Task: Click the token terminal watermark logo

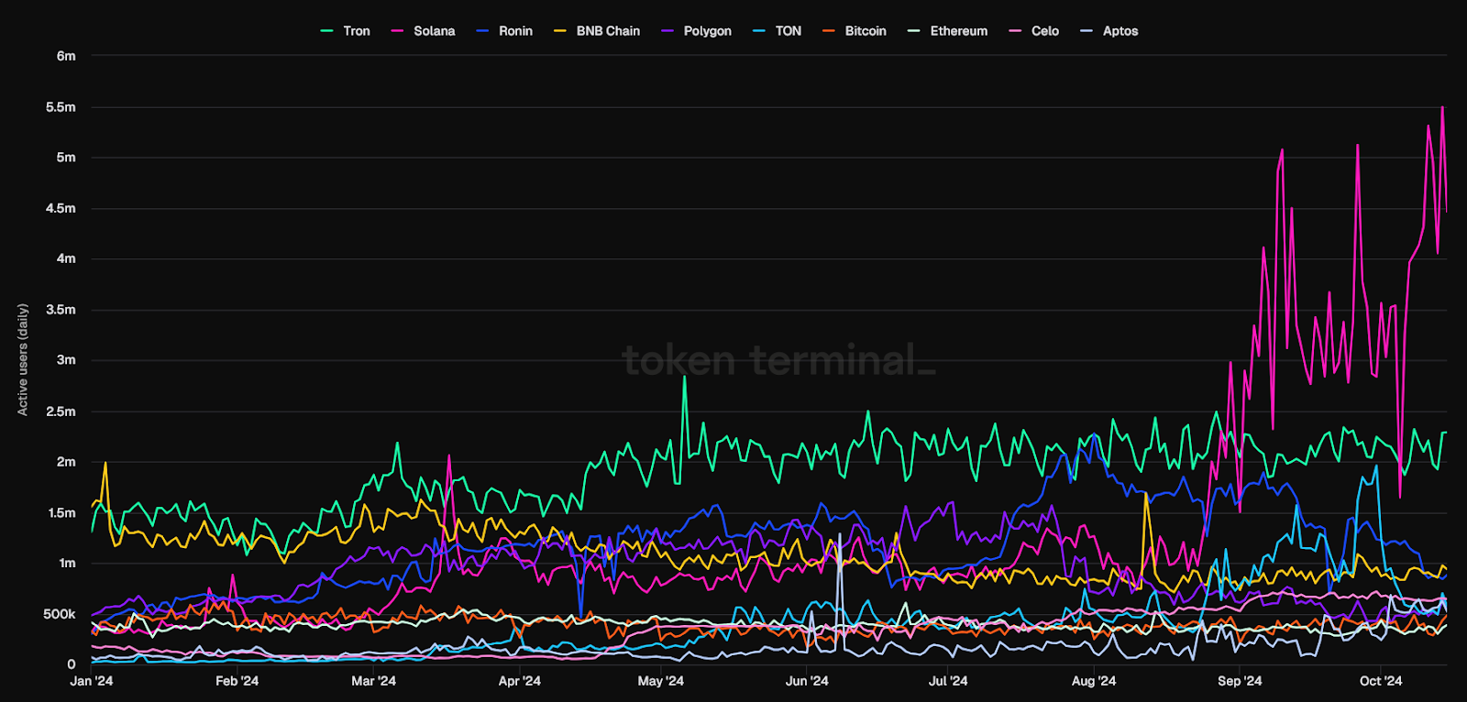Action: click(x=778, y=360)
